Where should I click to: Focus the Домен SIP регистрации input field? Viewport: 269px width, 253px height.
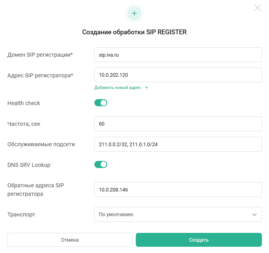(x=178, y=55)
